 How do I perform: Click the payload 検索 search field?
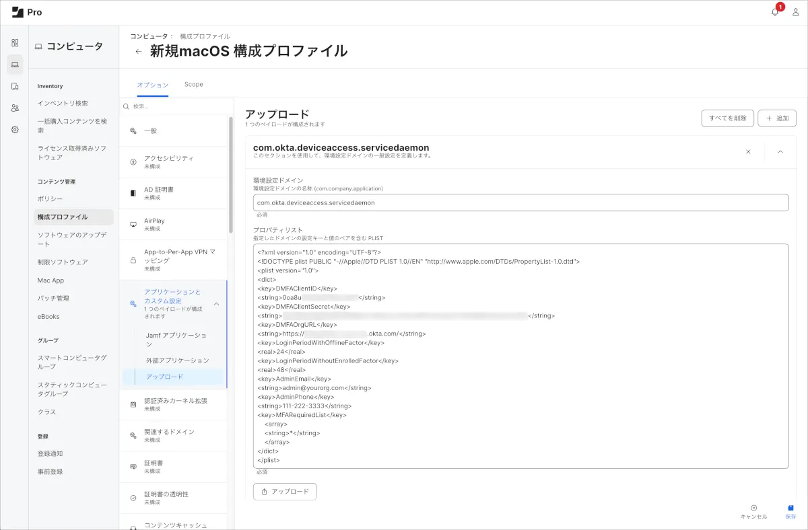pos(175,106)
